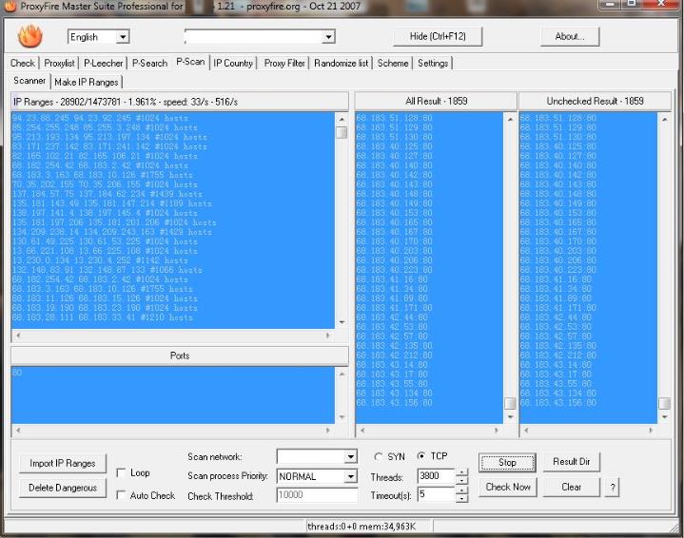Select the SYN scan radio button
Screen dimensions: 684x538
379,456
